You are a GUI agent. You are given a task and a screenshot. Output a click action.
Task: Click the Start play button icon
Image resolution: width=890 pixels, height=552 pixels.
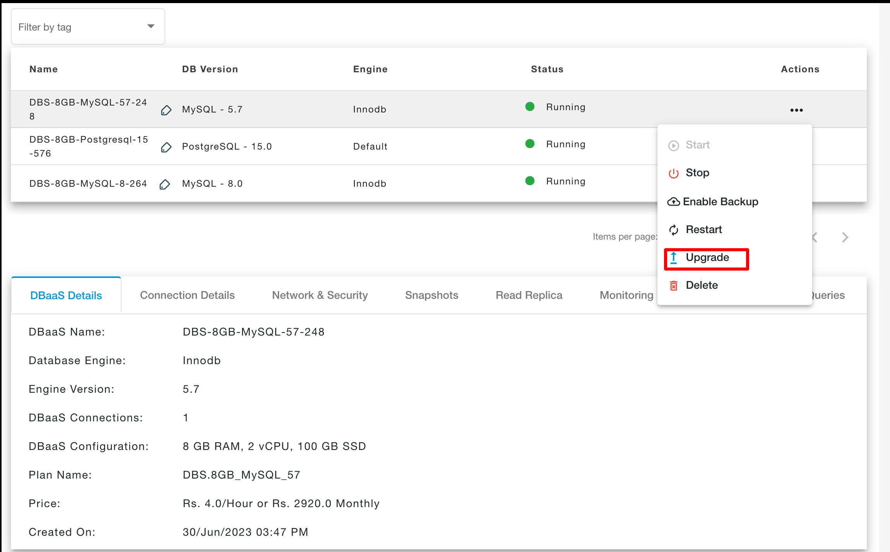[x=674, y=144]
